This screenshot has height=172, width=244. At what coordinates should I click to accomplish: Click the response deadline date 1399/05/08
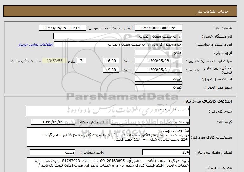pos(158,61)
